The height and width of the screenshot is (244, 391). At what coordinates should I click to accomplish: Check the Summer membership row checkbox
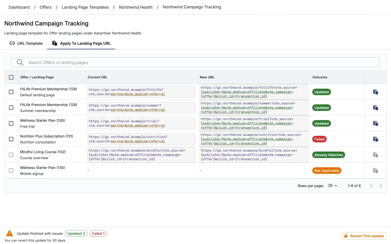(11, 108)
